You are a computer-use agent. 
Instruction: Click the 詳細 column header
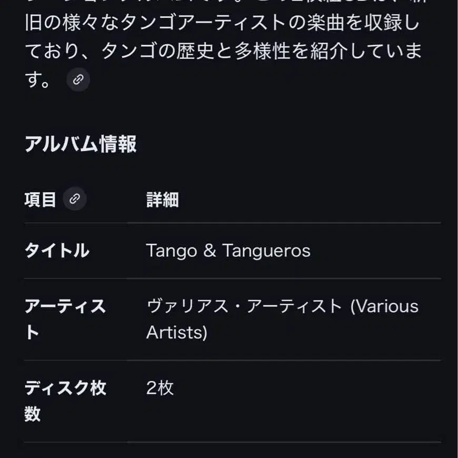pyautogui.click(x=162, y=200)
